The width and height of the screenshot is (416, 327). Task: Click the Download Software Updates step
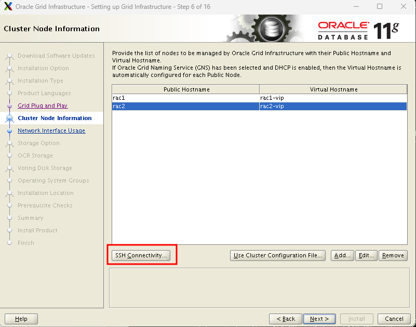tap(56, 56)
